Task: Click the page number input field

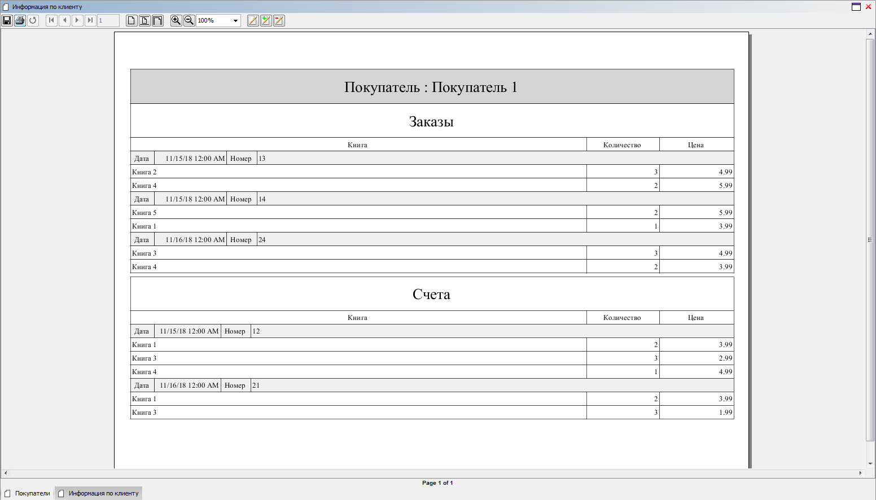Action: [108, 20]
